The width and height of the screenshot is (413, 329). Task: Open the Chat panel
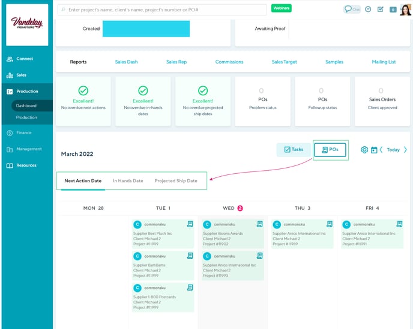click(x=352, y=10)
